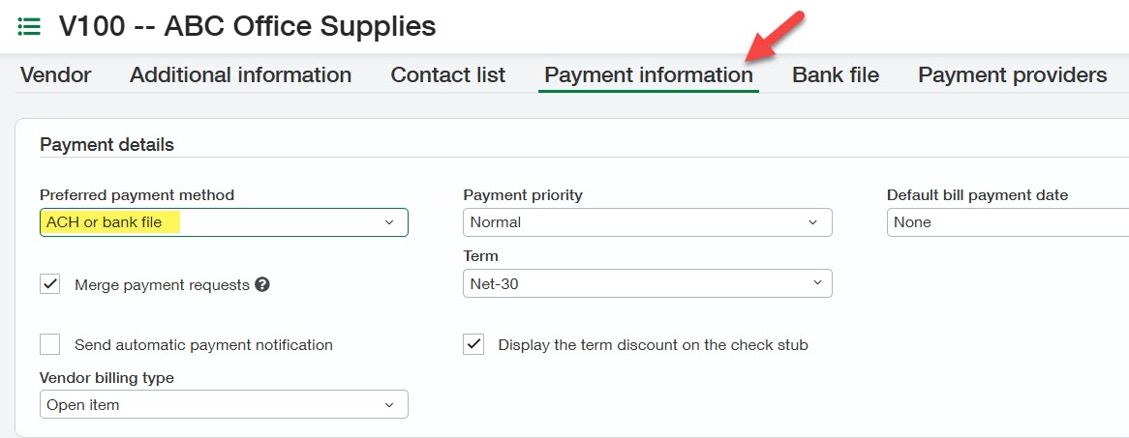Switch to the Bank file tab
This screenshot has width=1129, height=438.
click(836, 75)
